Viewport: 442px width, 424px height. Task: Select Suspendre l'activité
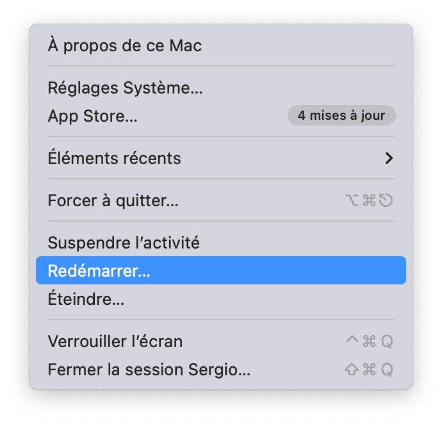(124, 243)
